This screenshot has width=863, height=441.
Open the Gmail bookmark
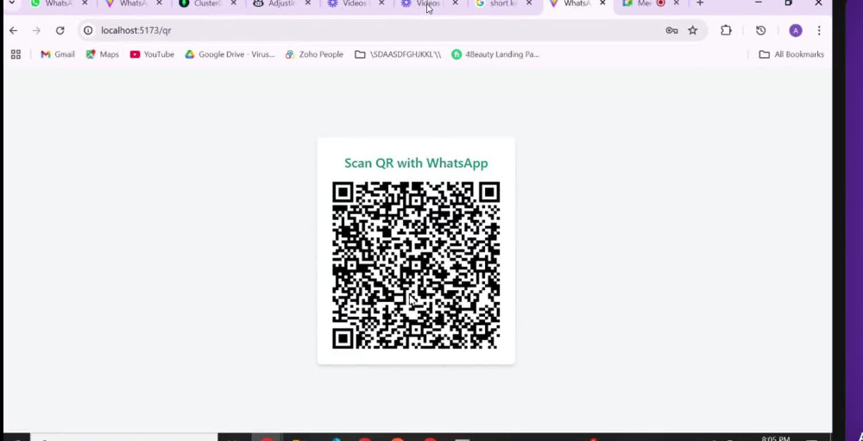coord(58,54)
